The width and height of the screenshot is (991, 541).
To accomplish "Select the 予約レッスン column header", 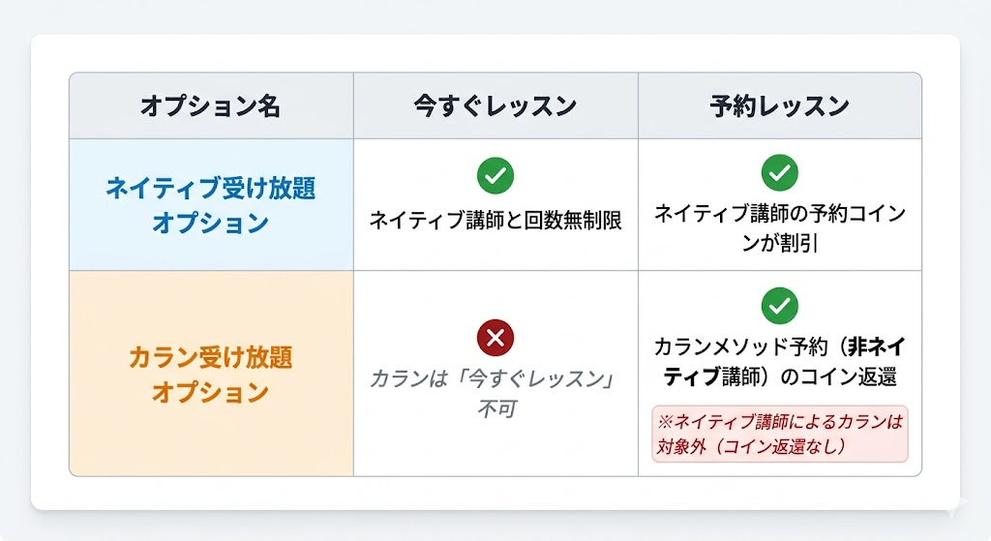I will coord(779,106).
